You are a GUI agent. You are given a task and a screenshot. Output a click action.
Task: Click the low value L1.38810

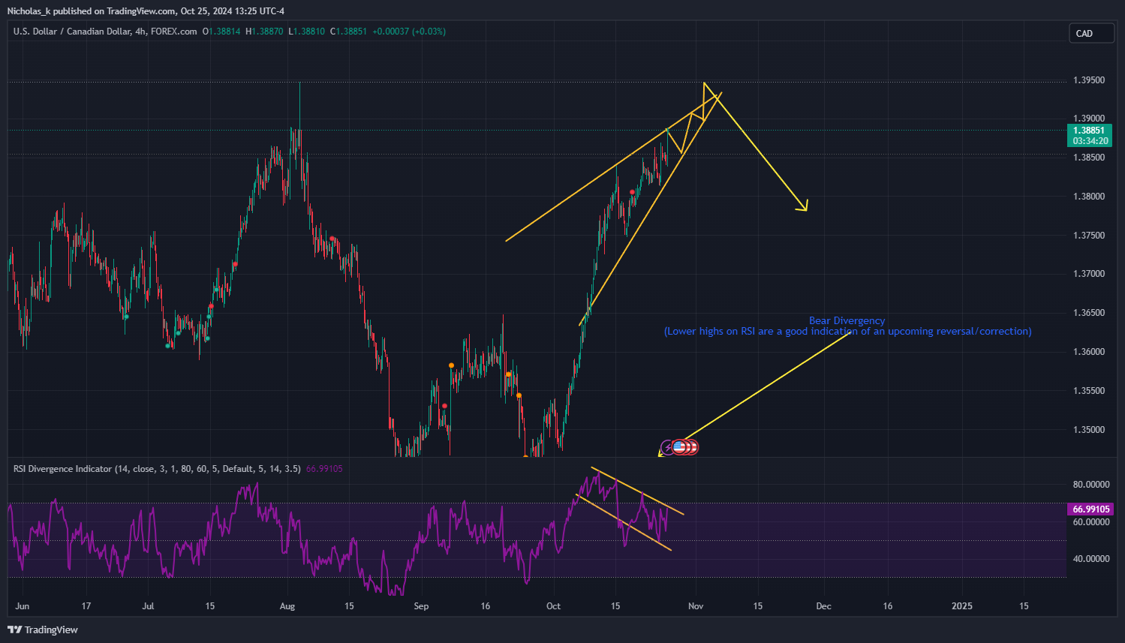pos(307,32)
